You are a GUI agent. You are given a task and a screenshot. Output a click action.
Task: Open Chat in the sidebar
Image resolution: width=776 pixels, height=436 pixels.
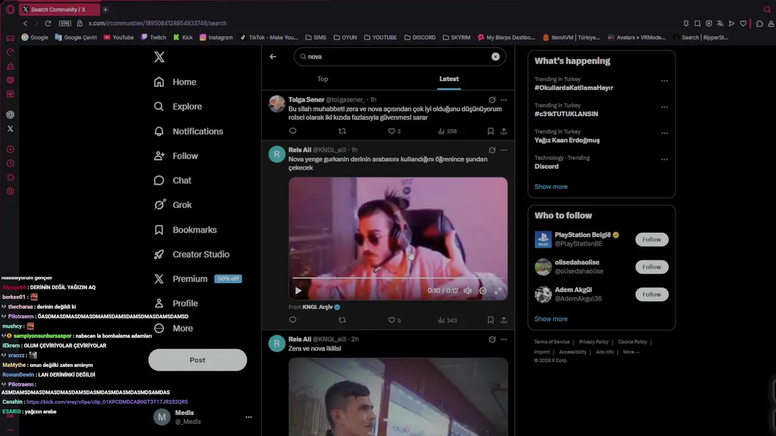click(x=173, y=180)
